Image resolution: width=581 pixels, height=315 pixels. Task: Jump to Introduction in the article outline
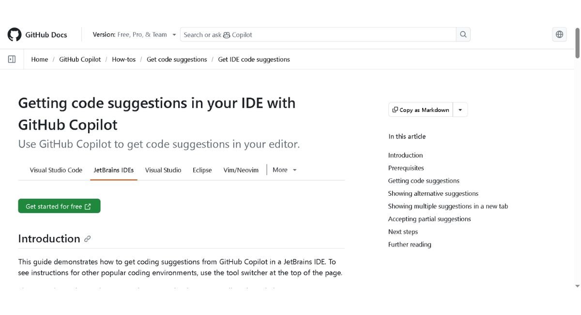click(405, 155)
